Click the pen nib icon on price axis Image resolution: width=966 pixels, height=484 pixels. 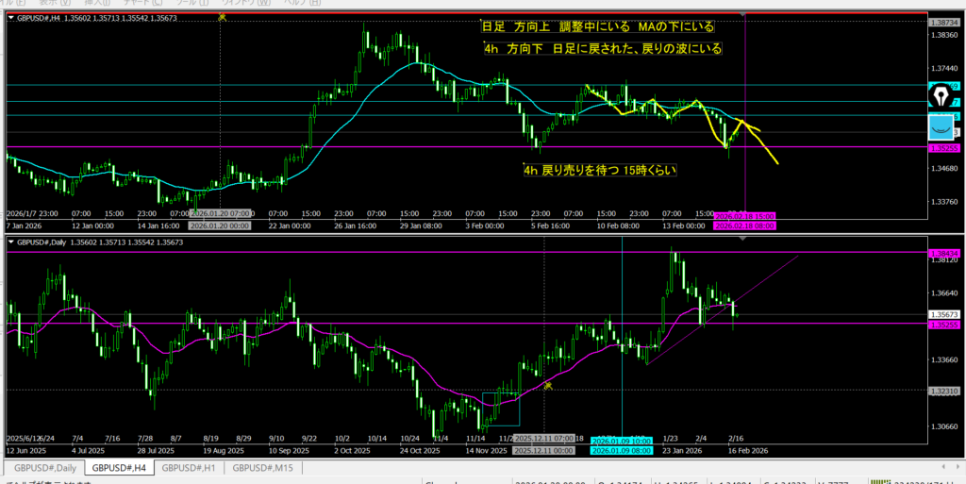942,95
